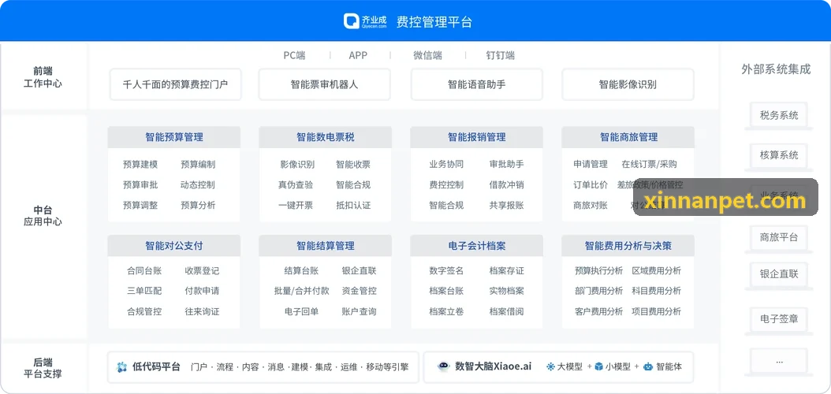831x394 pixels.
Task: Open the 智能预算管理 module header
Action: point(173,137)
